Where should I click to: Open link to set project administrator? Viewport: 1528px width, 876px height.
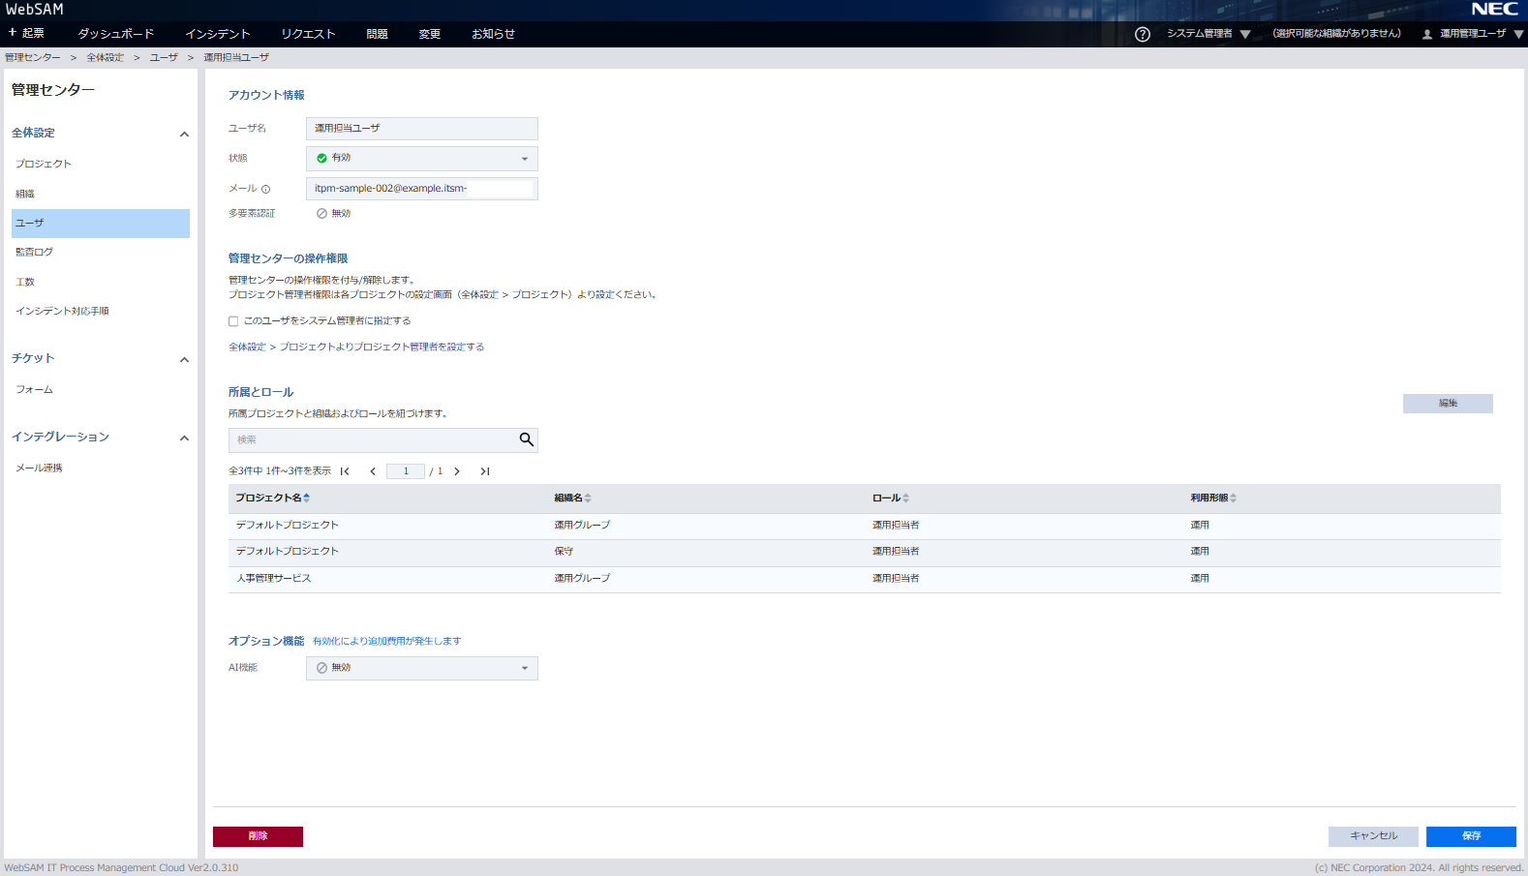coord(356,347)
